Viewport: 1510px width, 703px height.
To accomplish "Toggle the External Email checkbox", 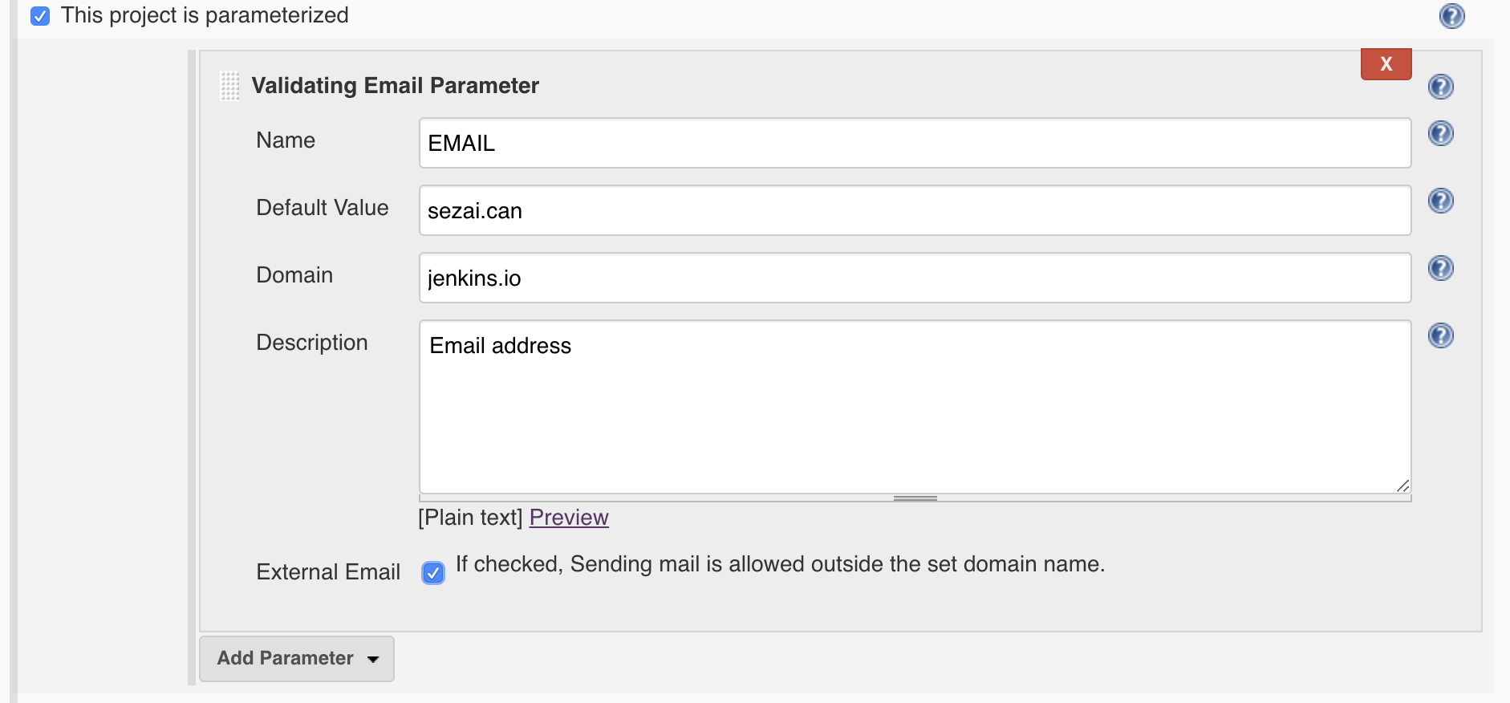I will (433, 573).
